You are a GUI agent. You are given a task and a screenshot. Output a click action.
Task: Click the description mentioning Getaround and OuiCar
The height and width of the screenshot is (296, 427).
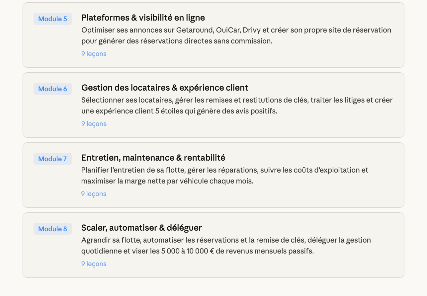236,36
